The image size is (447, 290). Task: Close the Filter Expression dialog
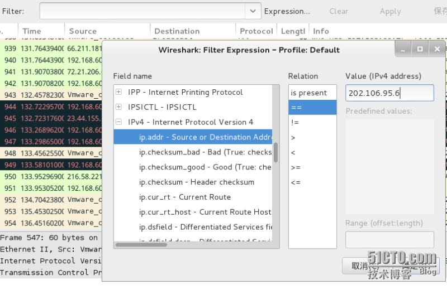[437, 49]
